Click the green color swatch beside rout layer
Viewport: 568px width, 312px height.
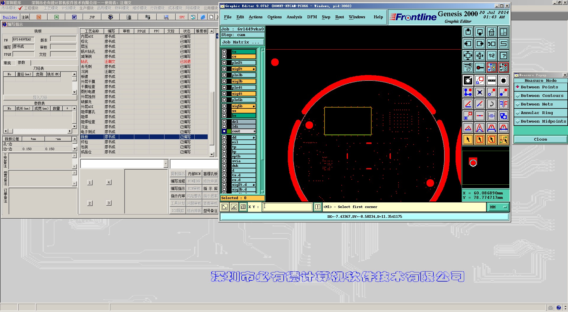coord(229,131)
